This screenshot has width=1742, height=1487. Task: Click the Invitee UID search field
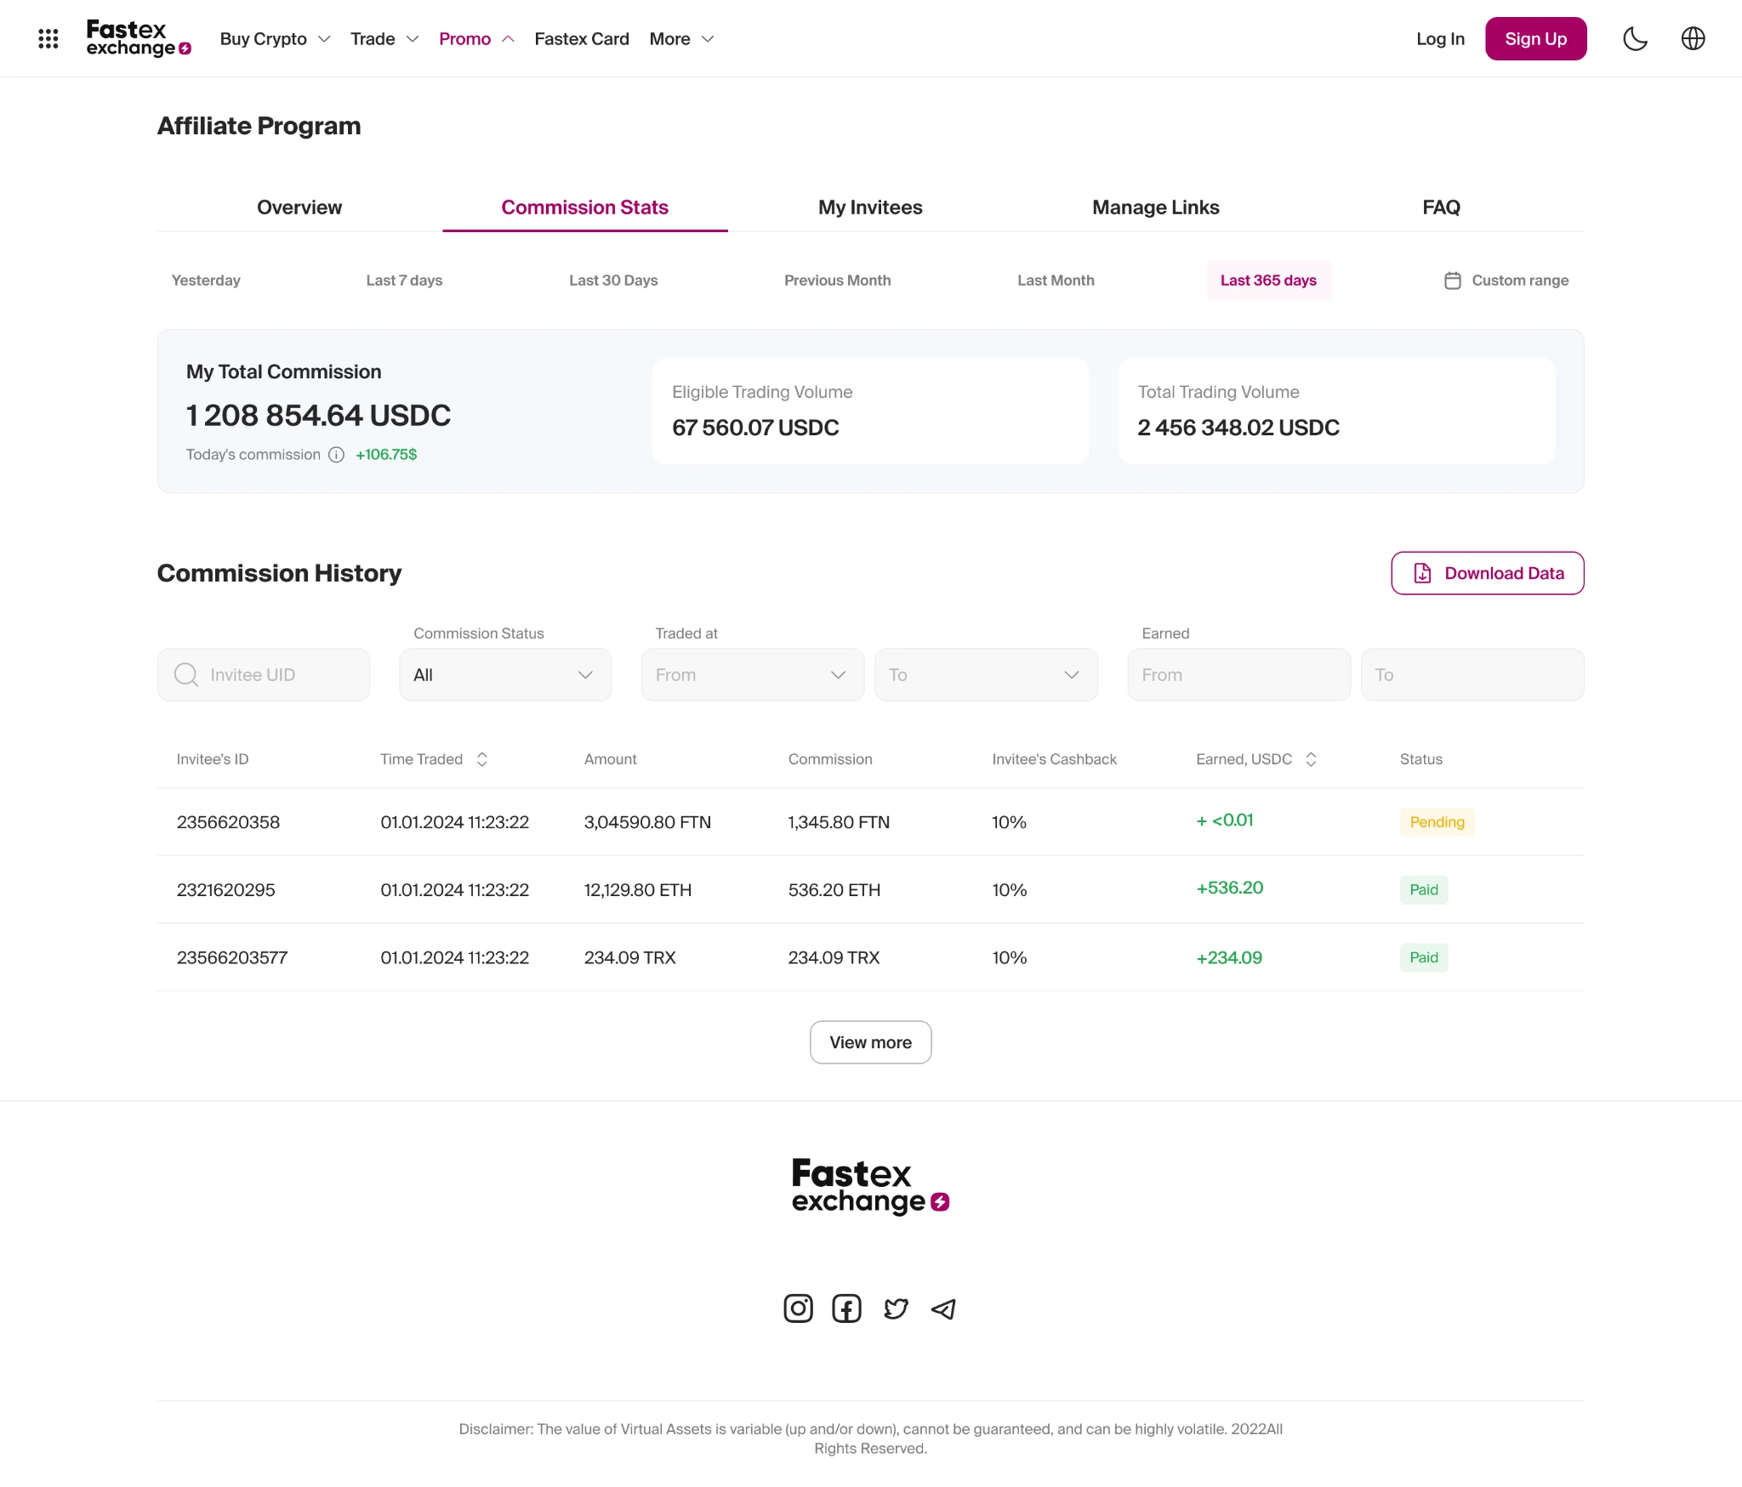[264, 675]
